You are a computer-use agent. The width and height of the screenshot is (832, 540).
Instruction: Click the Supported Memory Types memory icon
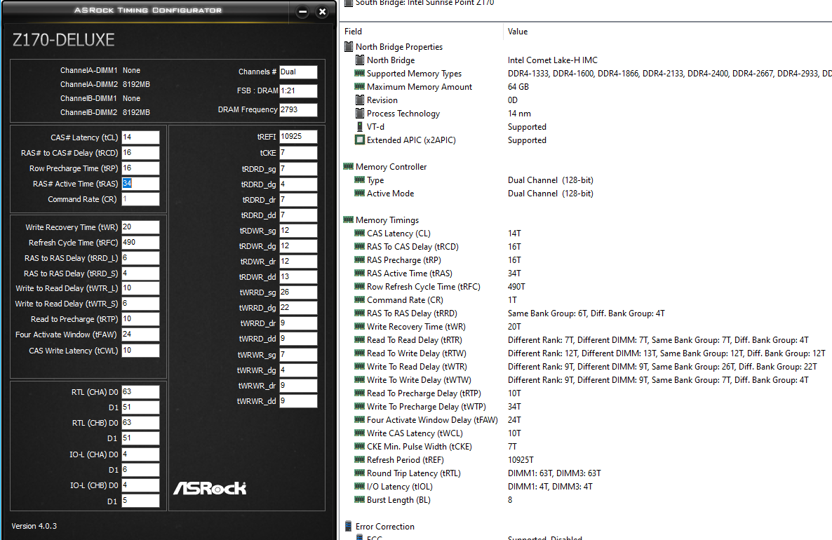pyautogui.click(x=360, y=73)
